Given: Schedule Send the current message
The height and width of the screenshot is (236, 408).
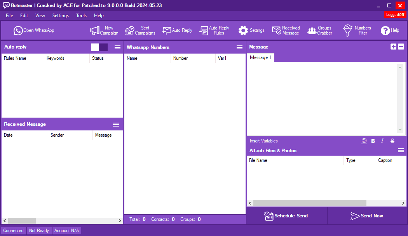Looking at the screenshot, I should (x=286, y=216).
